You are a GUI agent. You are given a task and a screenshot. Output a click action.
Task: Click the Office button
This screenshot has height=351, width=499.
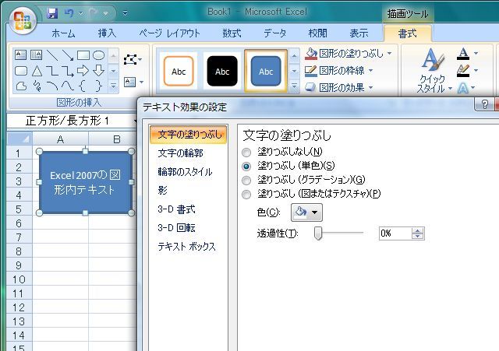23,20
